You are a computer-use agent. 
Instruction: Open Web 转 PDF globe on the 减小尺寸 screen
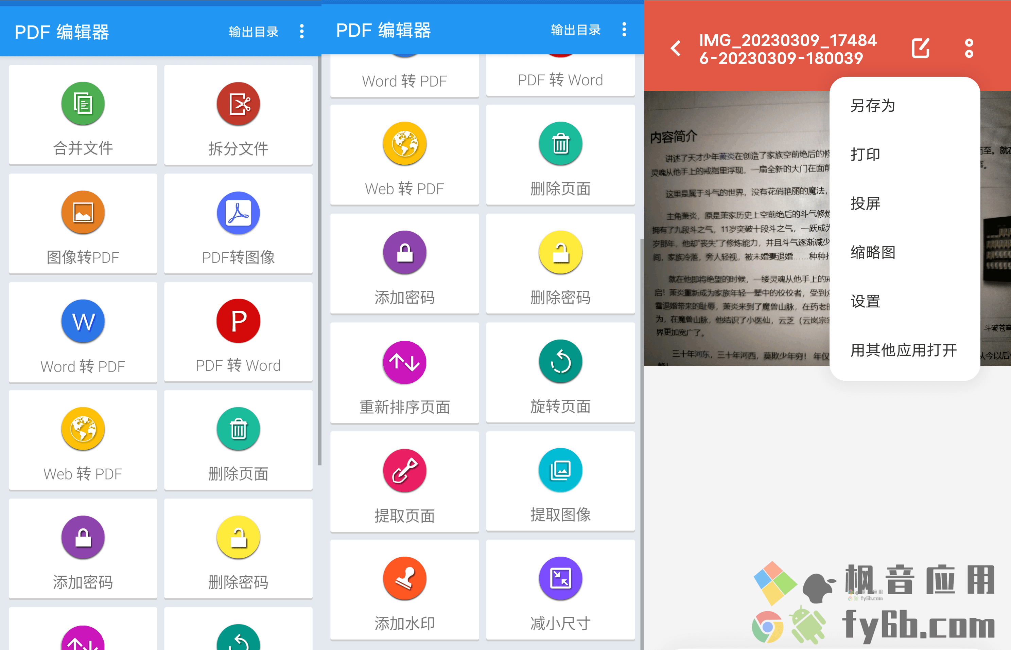404,144
